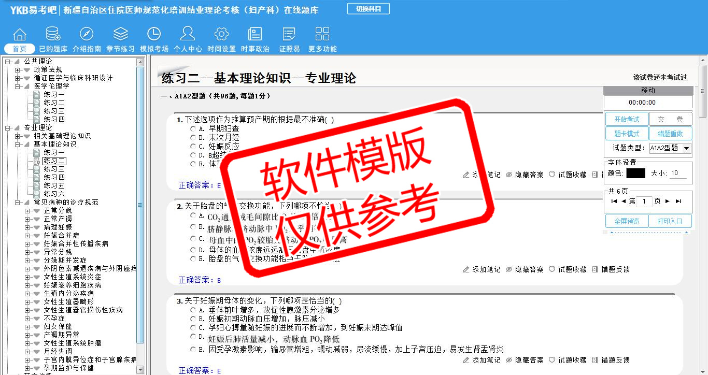708x375 pixels.
Task: Jump to the first page arrow
Action: pyautogui.click(x=614, y=201)
